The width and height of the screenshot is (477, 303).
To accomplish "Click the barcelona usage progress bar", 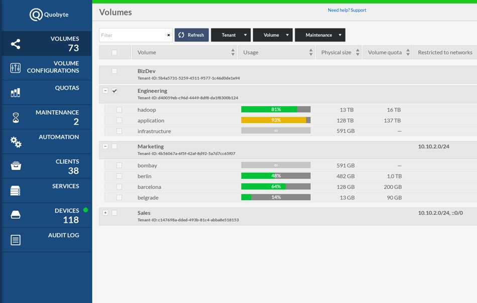I will tap(276, 186).
